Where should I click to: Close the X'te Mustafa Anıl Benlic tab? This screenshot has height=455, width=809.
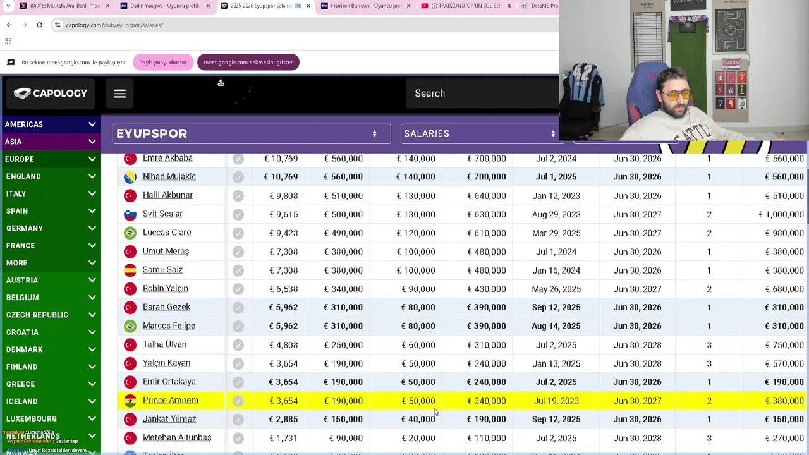(x=107, y=6)
